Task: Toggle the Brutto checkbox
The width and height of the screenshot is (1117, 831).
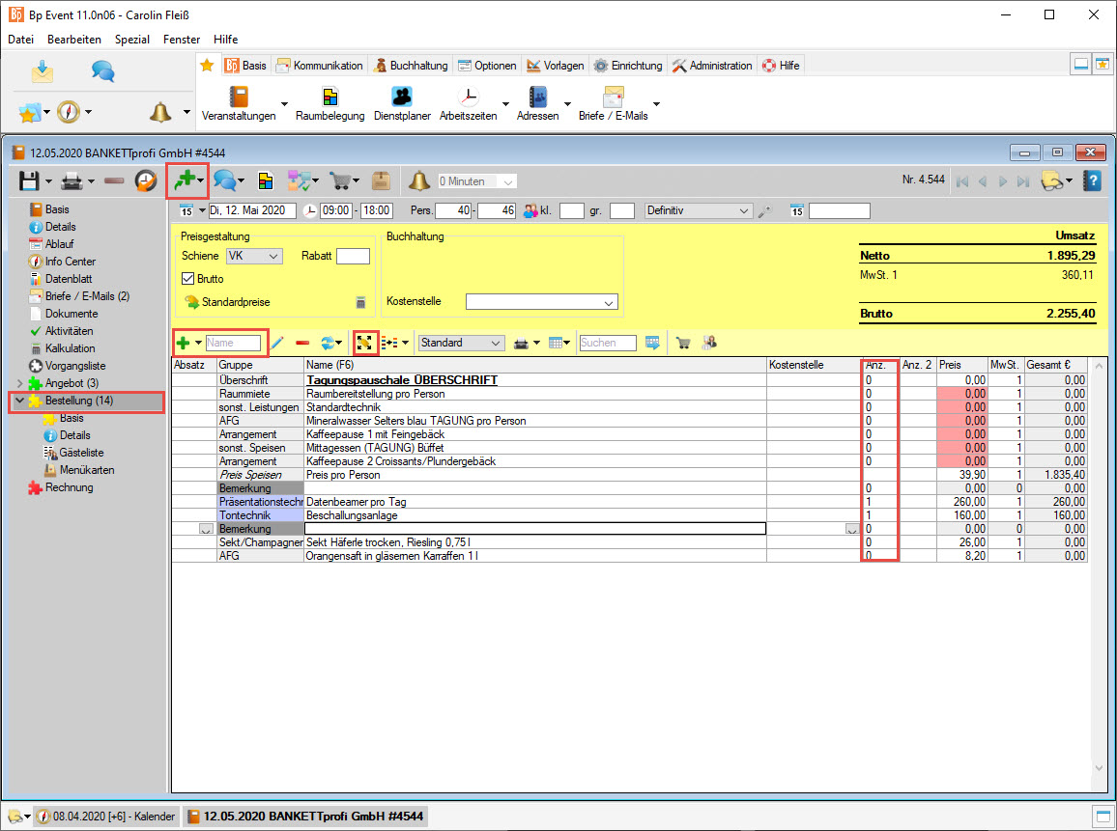Action: point(188,279)
